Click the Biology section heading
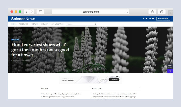 tap(45, 89)
